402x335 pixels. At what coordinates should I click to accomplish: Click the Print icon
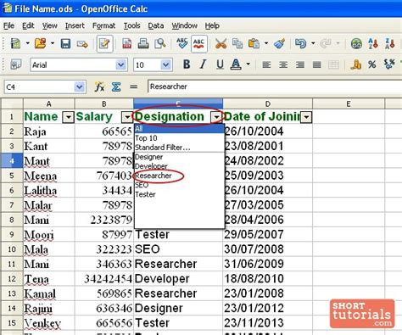(143, 44)
